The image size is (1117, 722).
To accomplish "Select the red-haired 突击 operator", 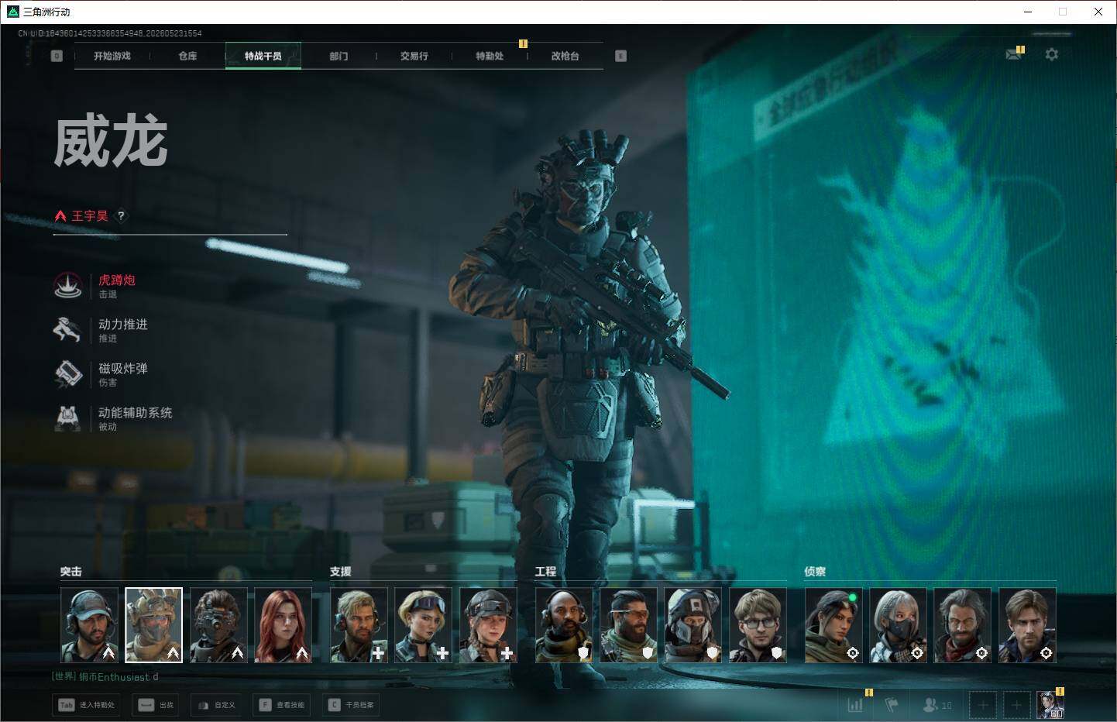I will pyautogui.click(x=283, y=625).
